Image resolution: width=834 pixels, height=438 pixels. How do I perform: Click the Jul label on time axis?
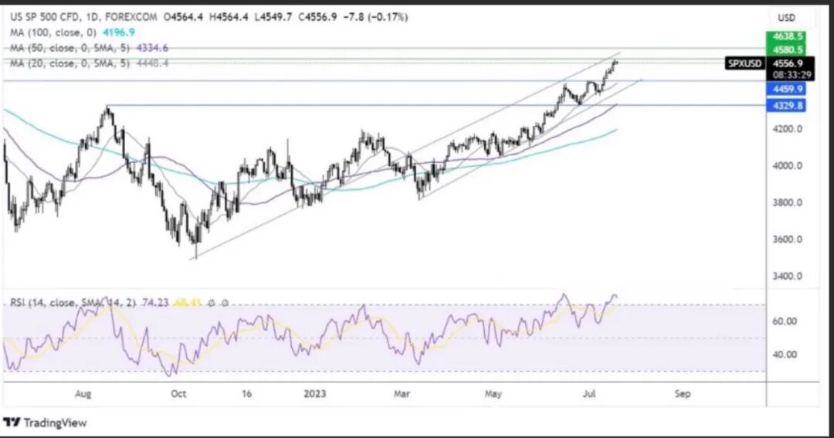(x=588, y=394)
